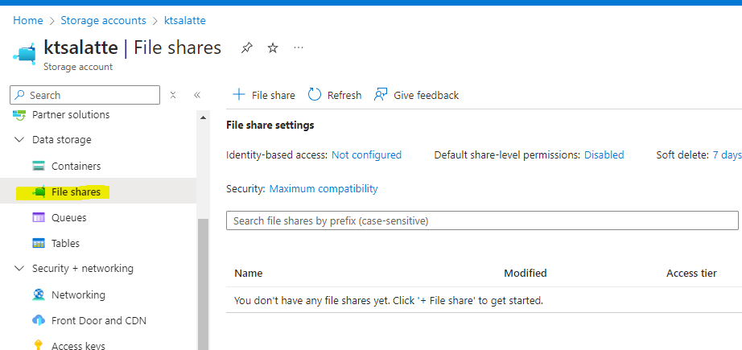Click the sidebar scrollbar up arrow
The image size is (742, 350).
pos(203,117)
